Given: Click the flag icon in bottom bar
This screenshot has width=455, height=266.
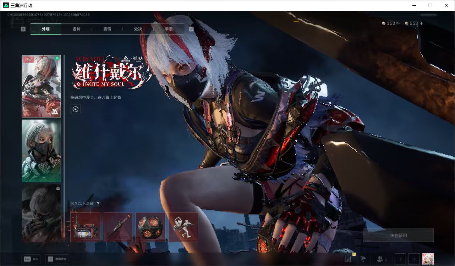Looking at the screenshot, I should [x=363, y=259].
